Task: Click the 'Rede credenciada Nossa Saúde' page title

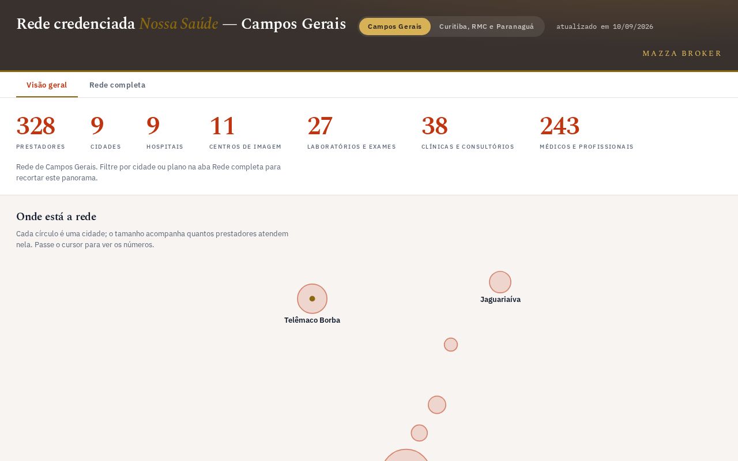Action: point(181,24)
